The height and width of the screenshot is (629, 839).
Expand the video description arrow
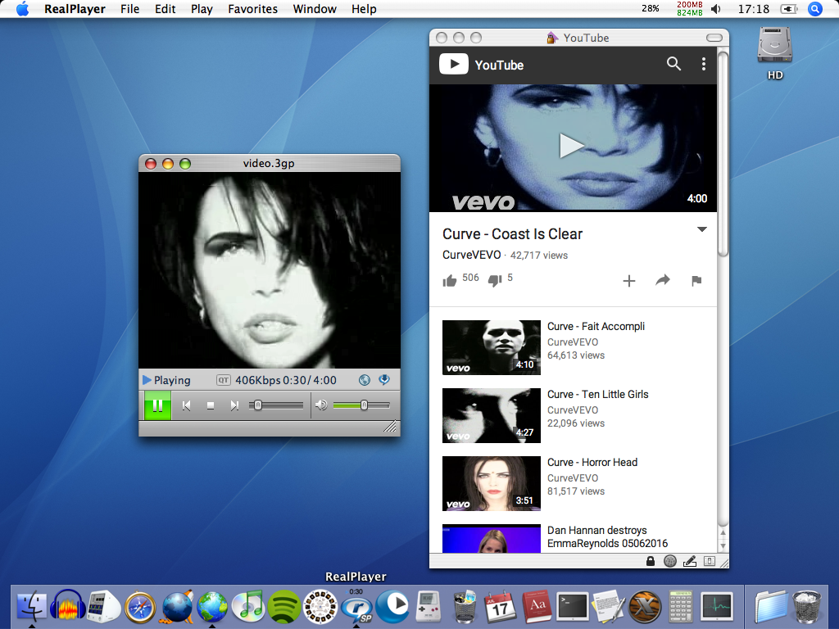coord(702,229)
